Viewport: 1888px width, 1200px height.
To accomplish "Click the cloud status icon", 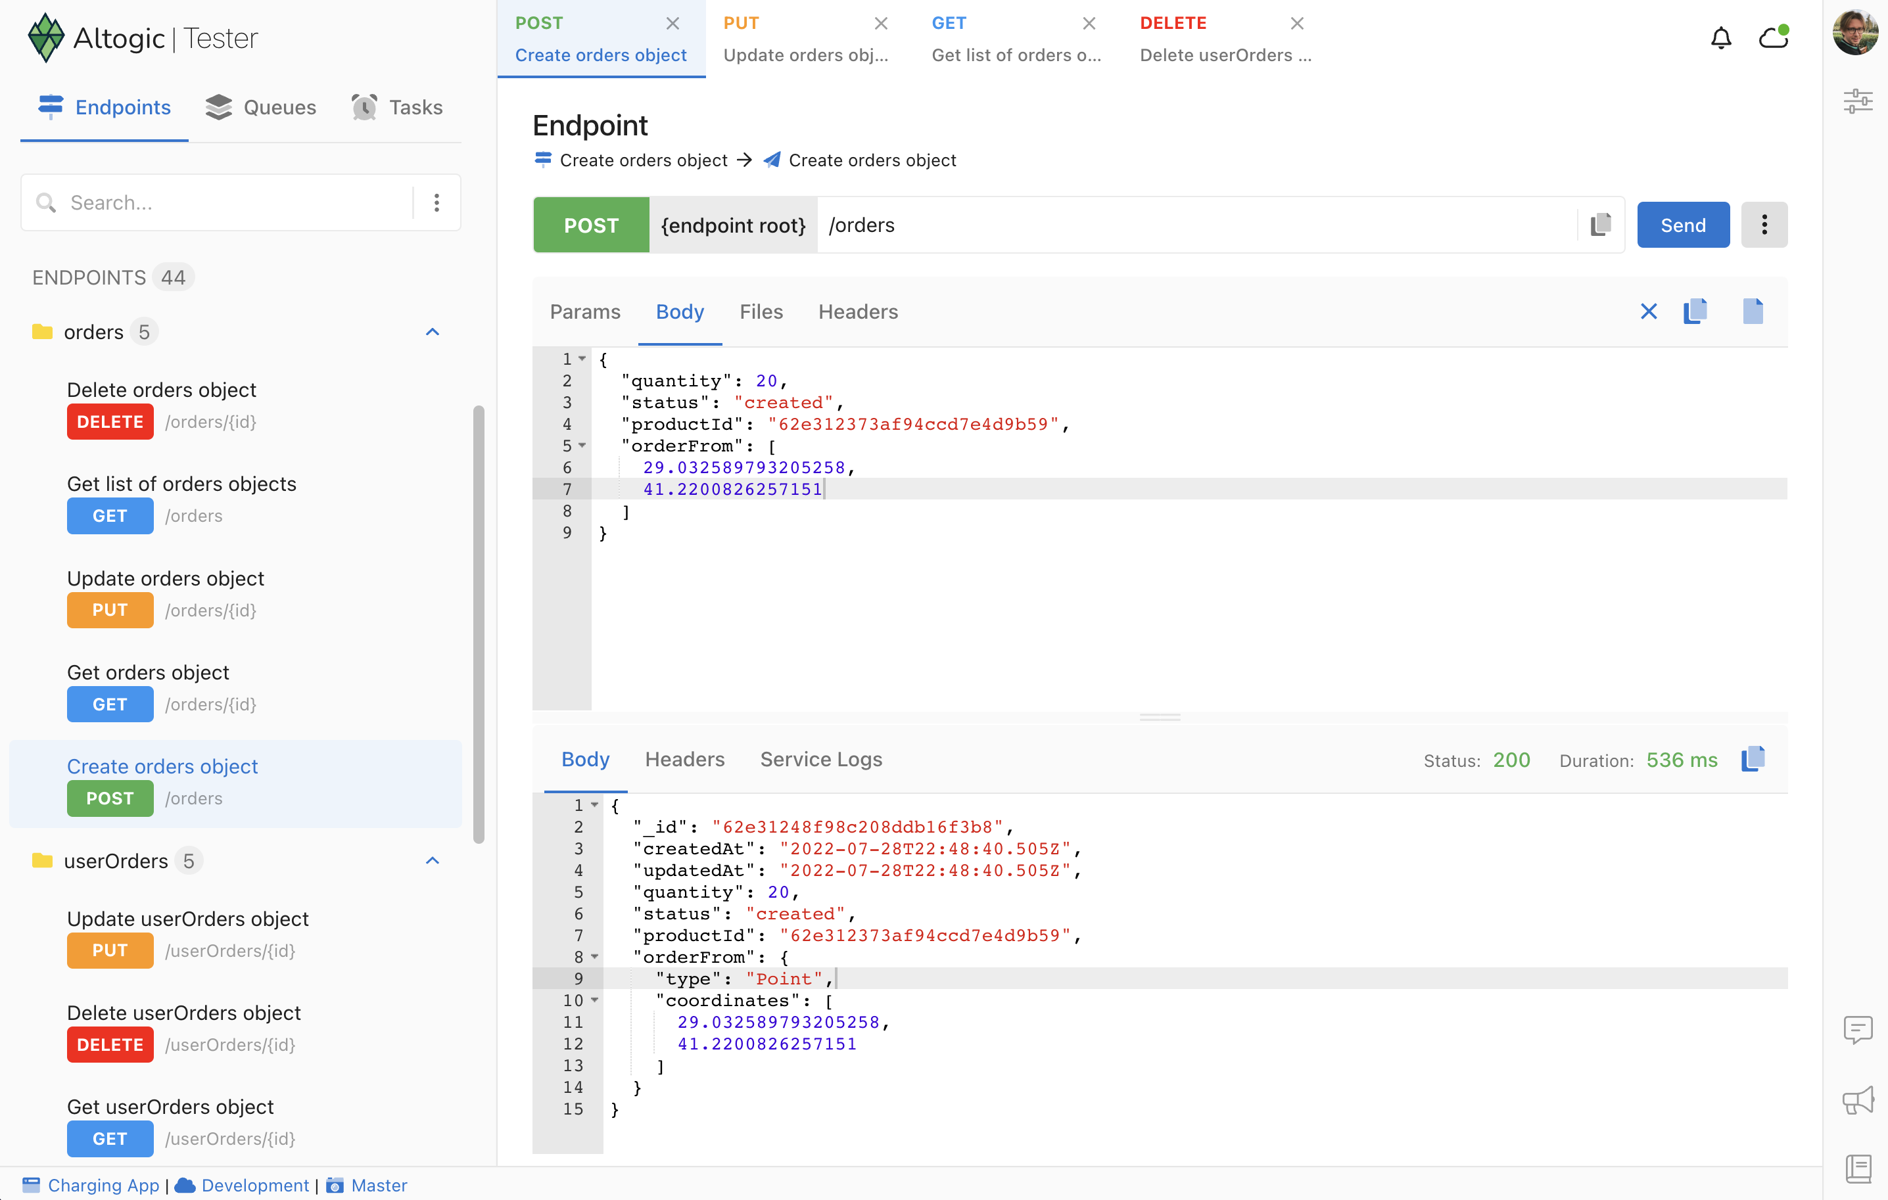I will pos(1773,37).
